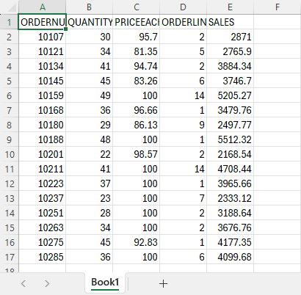Viewport: 301px width, 295px height.
Task: Select all cells via corner triangle
Action: (12, 7)
